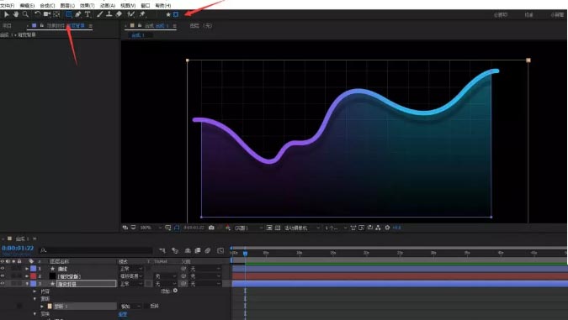This screenshot has width=568, height=320.
Task: Open layer 2 track matte dropdown
Action: pyautogui.click(x=166, y=275)
